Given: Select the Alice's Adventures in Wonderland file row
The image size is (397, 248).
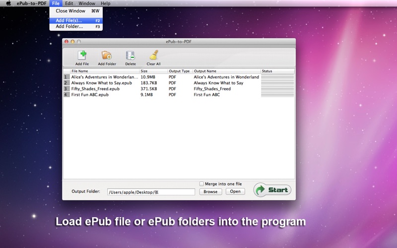Looking at the screenshot, I should [179, 77].
